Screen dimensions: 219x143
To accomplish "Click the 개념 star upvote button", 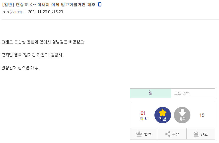I will pyautogui.click(x=163, y=115).
